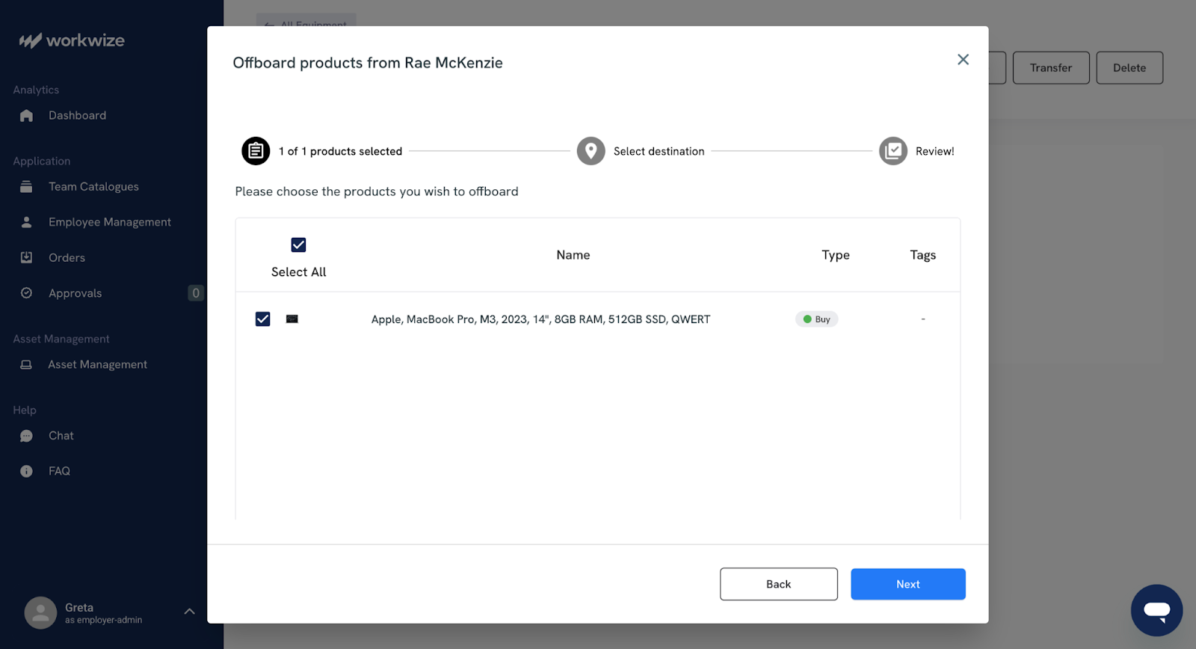Go to Asset Management page
Viewport: 1196px width, 649px height.
point(97,365)
